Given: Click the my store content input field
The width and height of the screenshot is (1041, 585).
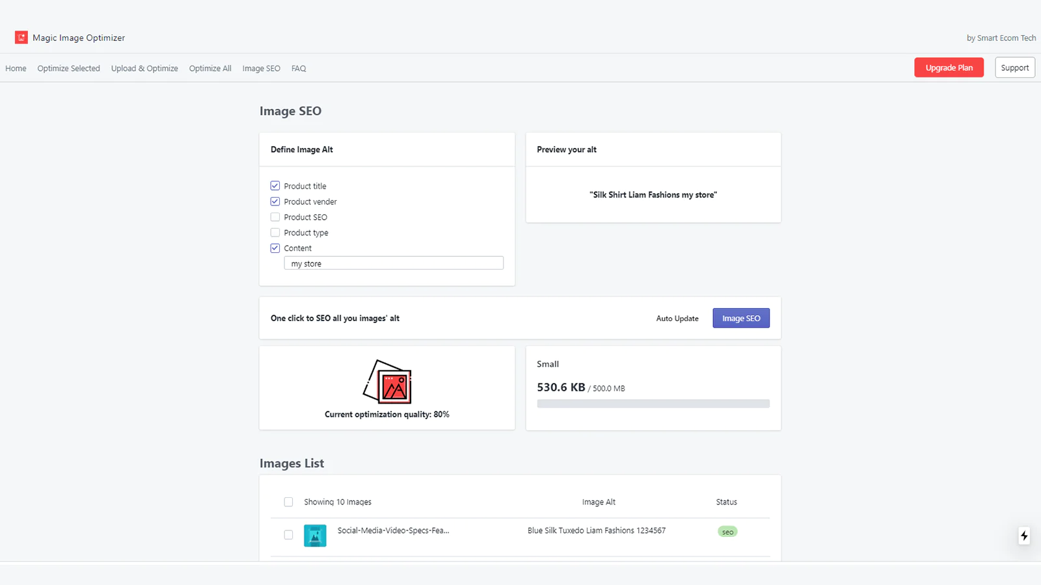Looking at the screenshot, I should click(393, 263).
